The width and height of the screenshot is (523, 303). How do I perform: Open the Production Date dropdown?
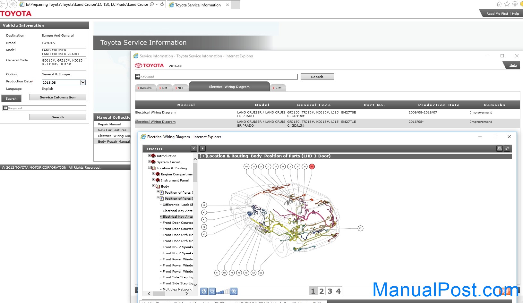point(83,82)
